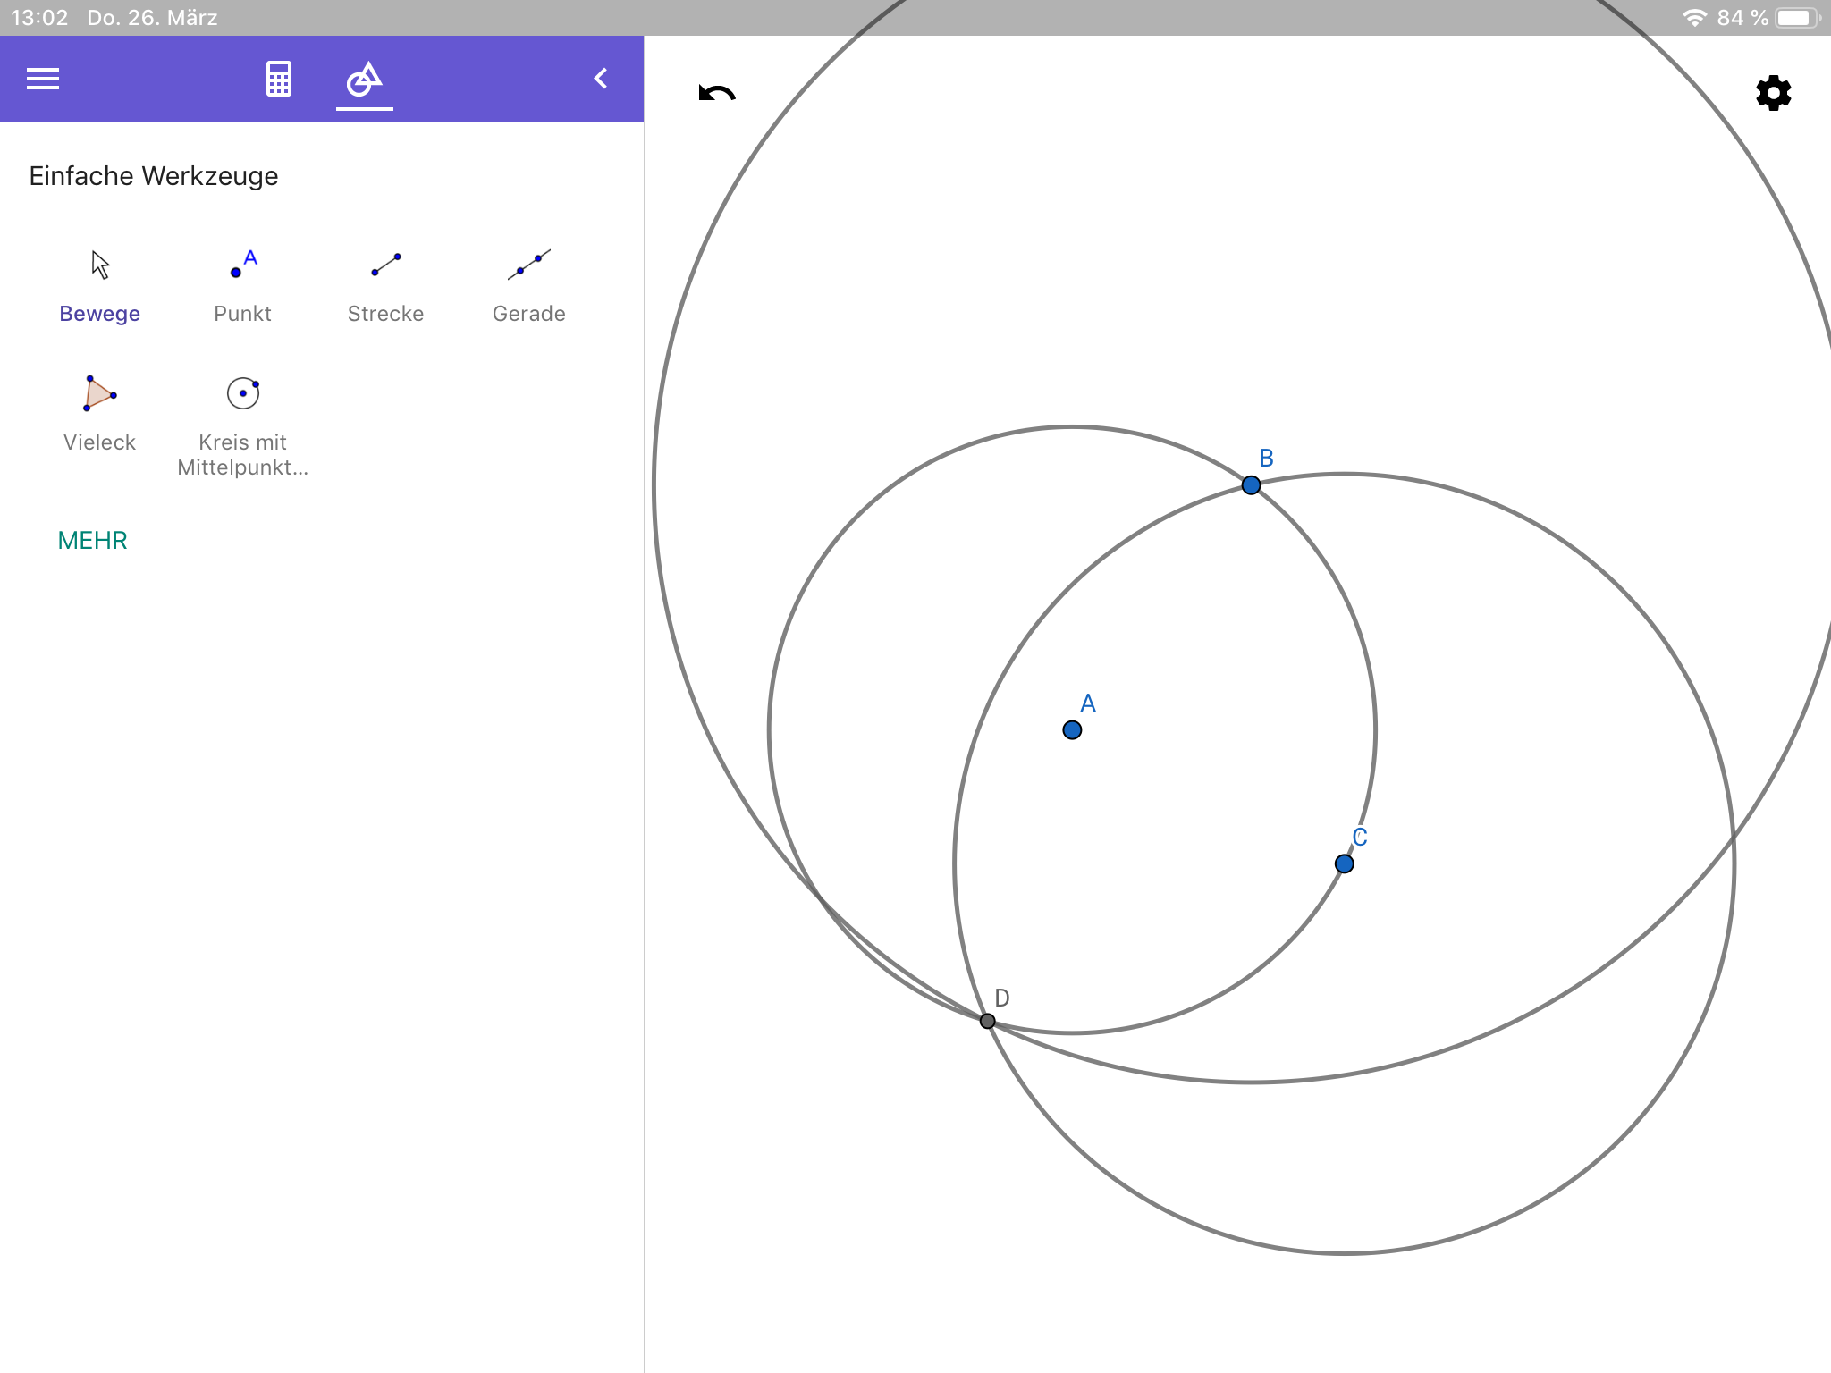The image size is (1831, 1373).
Task: Undo the last action
Action: (x=717, y=93)
